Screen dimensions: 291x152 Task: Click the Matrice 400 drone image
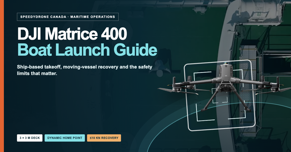click(224, 87)
